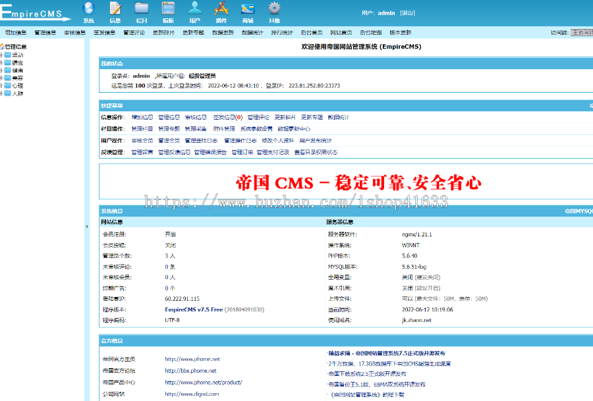Open 用户发布统计 in the quick menu
Image resolution: width=593 pixels, height=401 pixels.
coord(316,141)
